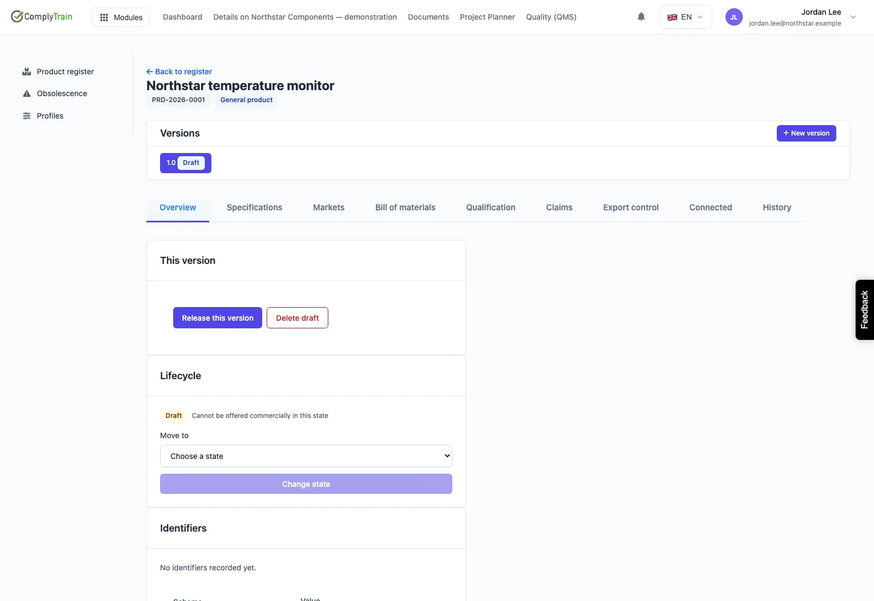Open Obsolescence in the sidebar
This screenshot has height=601, width=874.
point(62,93)
